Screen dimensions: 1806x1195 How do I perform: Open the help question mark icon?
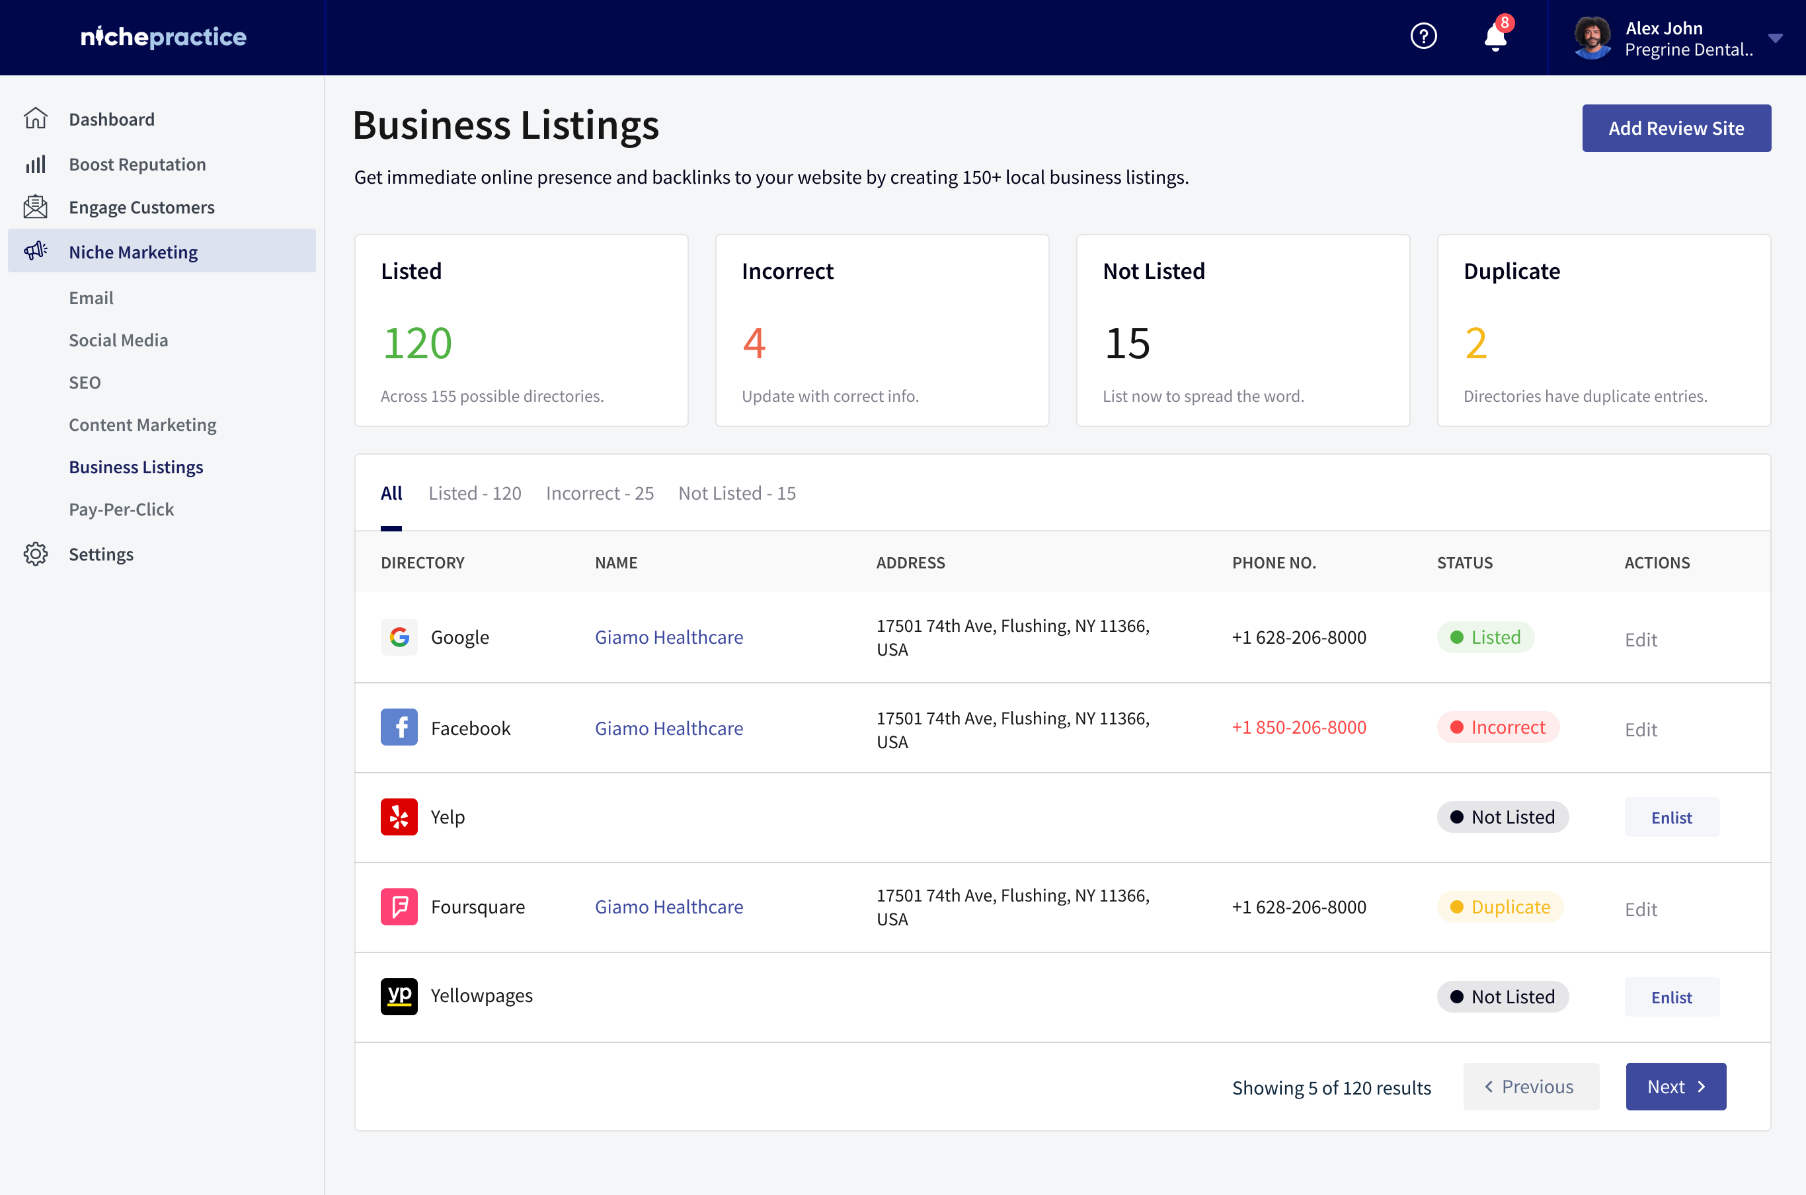pos(1423,36)
